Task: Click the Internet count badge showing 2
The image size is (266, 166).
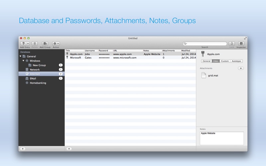Action: coord(61,74)
